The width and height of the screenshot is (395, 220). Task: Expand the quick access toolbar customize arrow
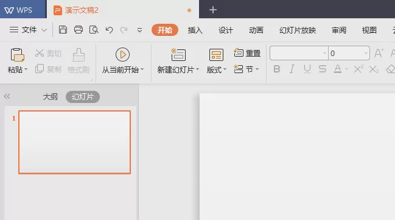point(139,30)
